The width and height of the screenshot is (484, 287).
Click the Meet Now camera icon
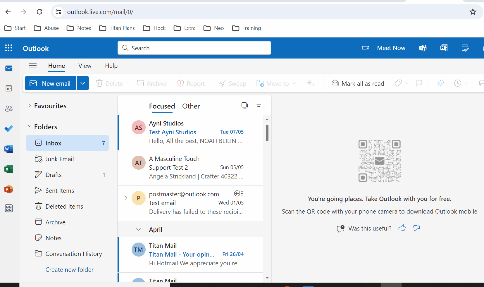click(x=366, y=48)
